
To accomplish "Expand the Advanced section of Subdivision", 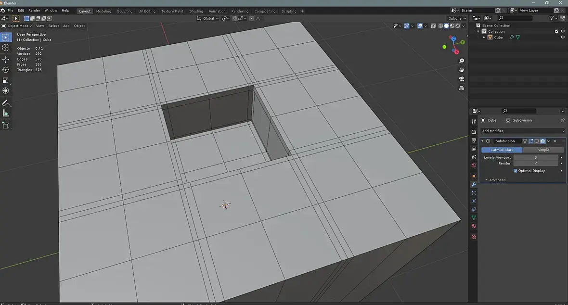I will [x=497, y=180].
